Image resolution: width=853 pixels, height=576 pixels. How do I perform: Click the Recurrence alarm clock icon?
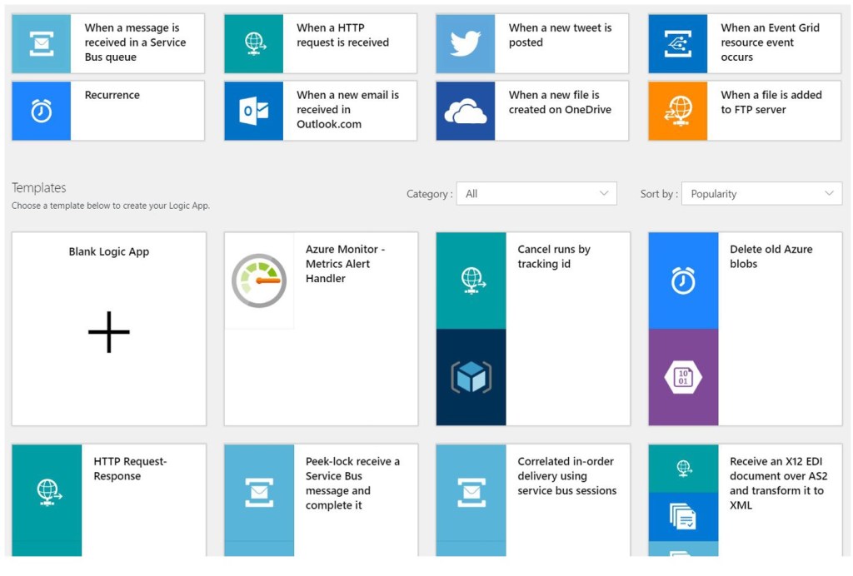tap(42, 111)
